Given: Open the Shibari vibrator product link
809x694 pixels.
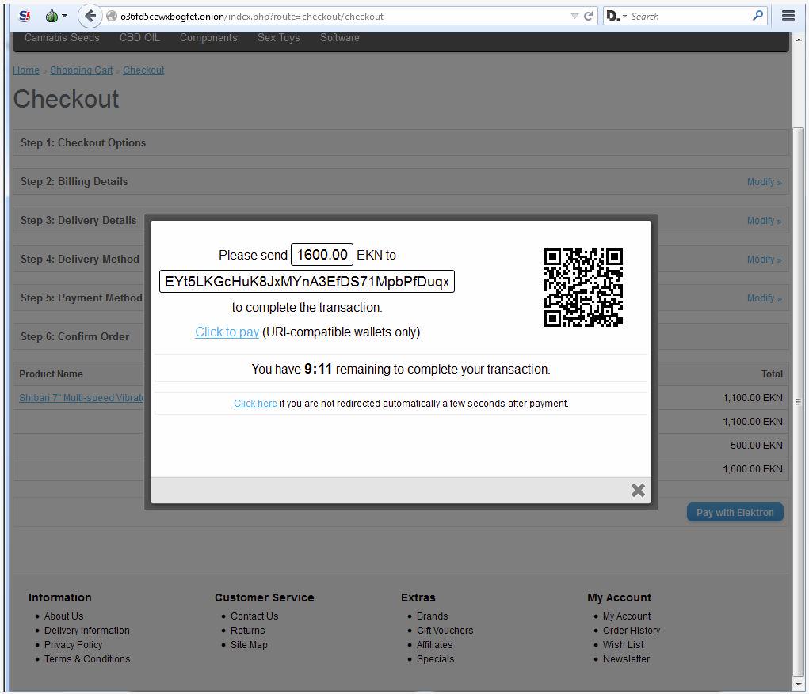Looking at the screenshot, I should point(82,398).
